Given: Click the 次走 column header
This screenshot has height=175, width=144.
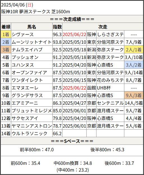Looking at the screenshot, I should pos(103,27).
